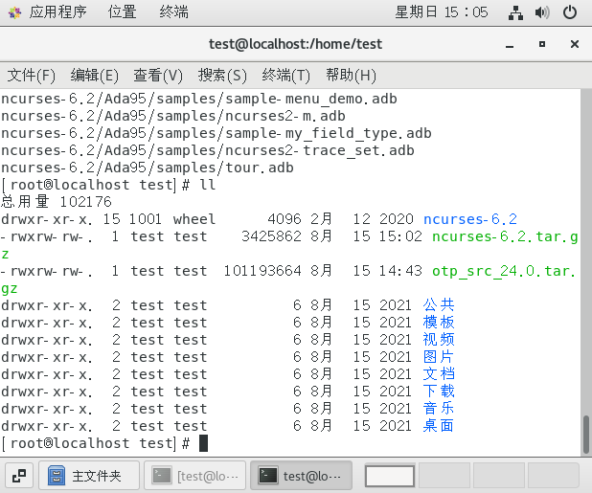592x493 pixels.
Task: Open the 位置 (Places) menu
Action: coord(122,12)
